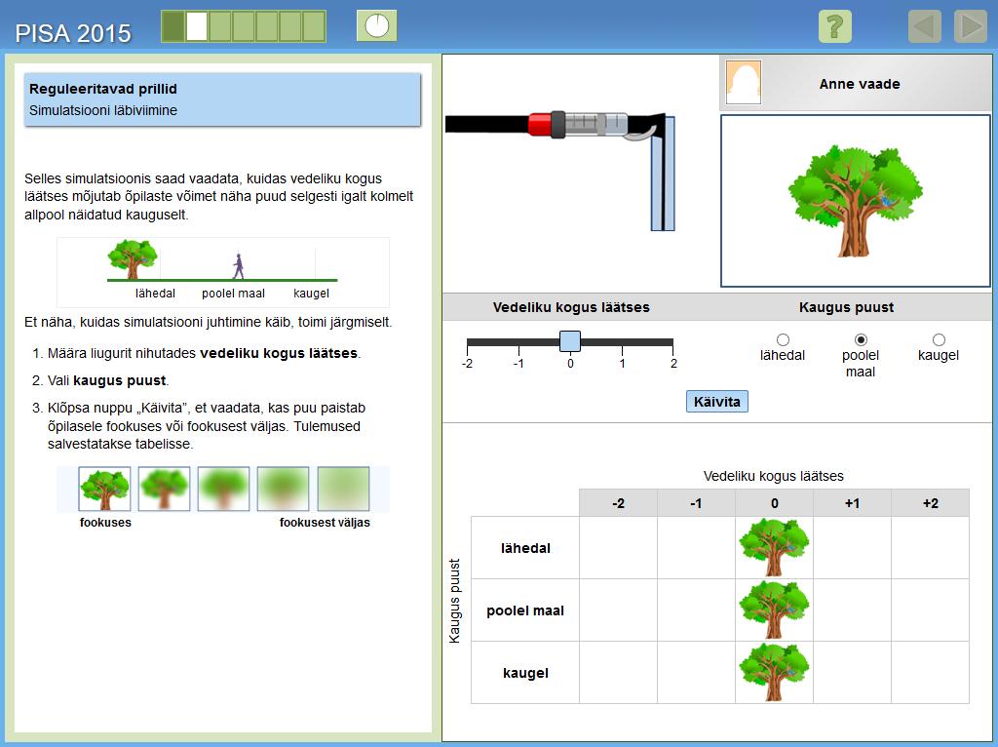998x747 pixels.
Task: Click the +1 column header
Action: (852, 503)
